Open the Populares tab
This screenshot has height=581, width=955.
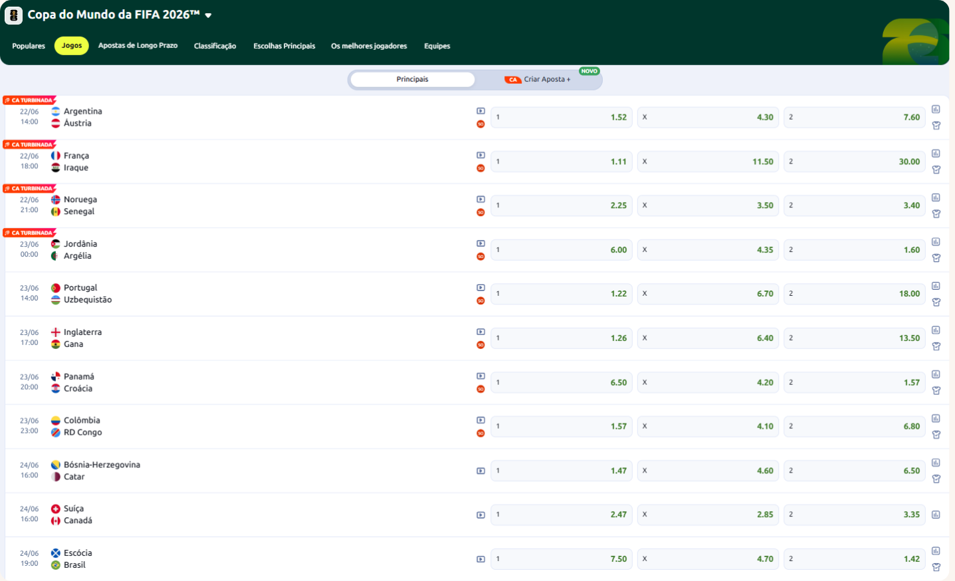[x=29, y=46]
